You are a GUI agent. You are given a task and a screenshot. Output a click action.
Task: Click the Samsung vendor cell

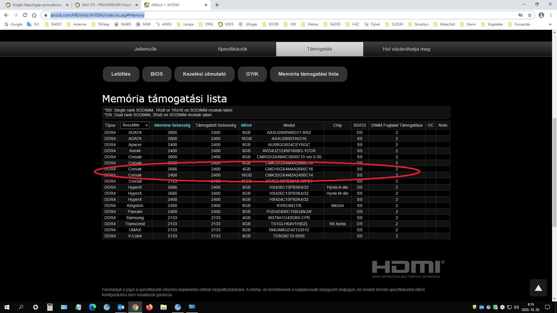point(135,218)
